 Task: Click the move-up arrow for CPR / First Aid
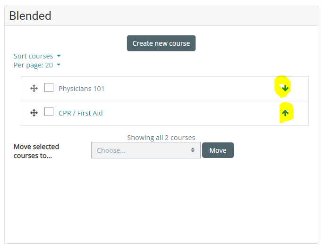(x=285, y=113)
